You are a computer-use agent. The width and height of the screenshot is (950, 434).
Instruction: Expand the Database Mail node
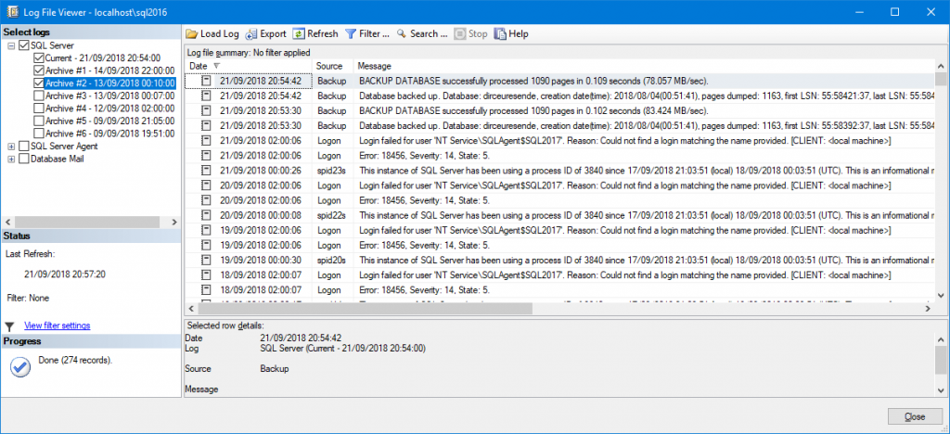point(11,160)
